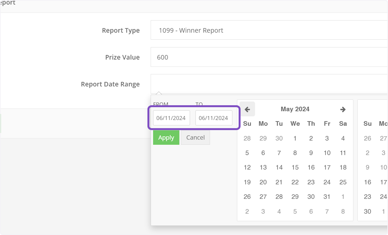Cancel the date range selection

click(195, 138)
